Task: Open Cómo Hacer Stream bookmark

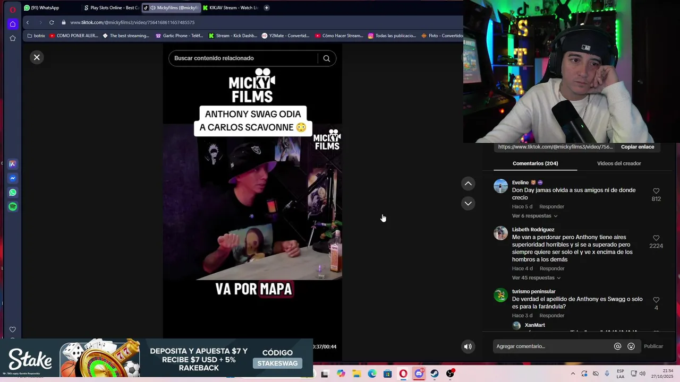Action: pos(339,36)
